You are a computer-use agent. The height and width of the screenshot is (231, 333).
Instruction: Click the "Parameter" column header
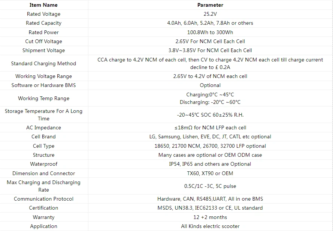tap(210, 5)
